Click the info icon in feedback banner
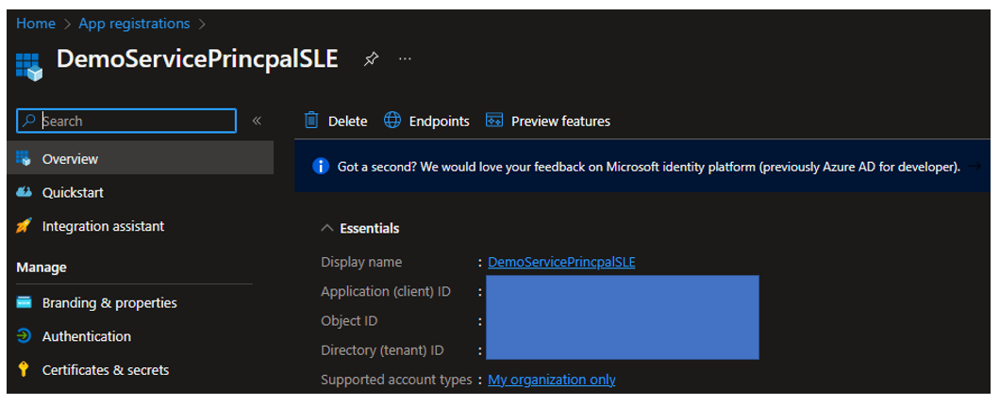The height and width of the screenshot is (405, 1000). pos(320,167)
